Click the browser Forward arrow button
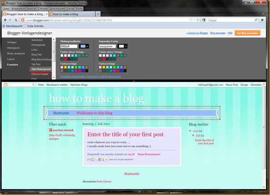Image resolution: width=270 pixels, height=195 pixels. pos(10,20)
